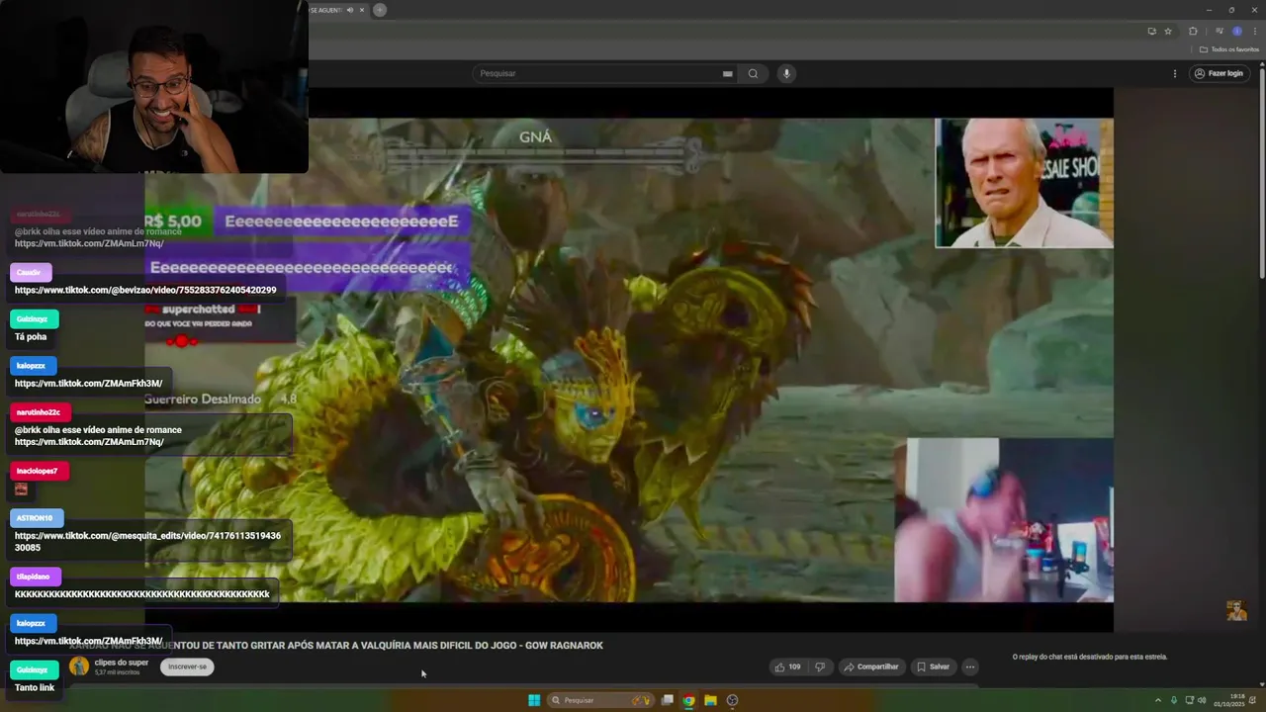Open the on-screen keyboard icon in search
Screen dimensions: 1266x712
[727, 73]
